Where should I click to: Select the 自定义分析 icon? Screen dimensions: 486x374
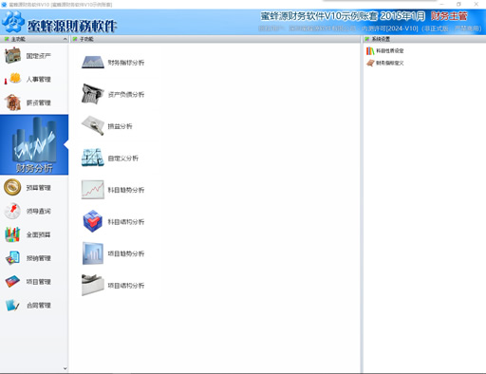[93, 158]
